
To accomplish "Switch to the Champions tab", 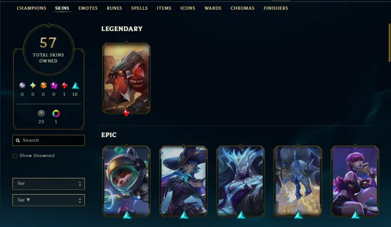I will 32,8.
